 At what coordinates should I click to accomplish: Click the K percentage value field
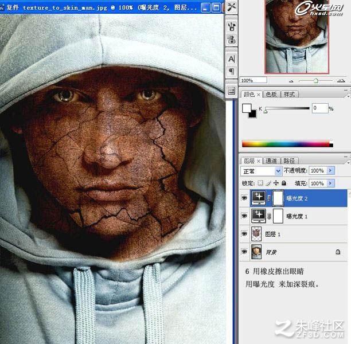[x=320, y=108]
